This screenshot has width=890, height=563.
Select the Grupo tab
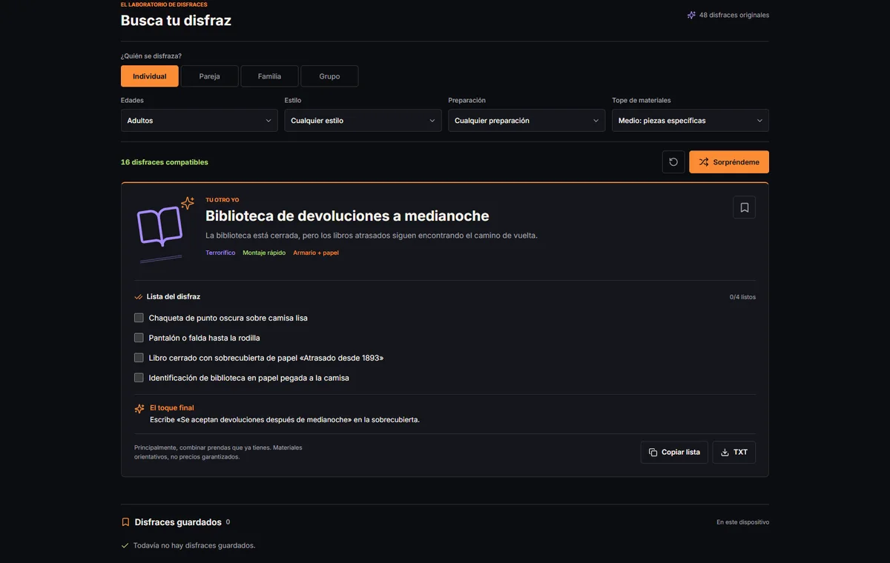pos(330,76)
